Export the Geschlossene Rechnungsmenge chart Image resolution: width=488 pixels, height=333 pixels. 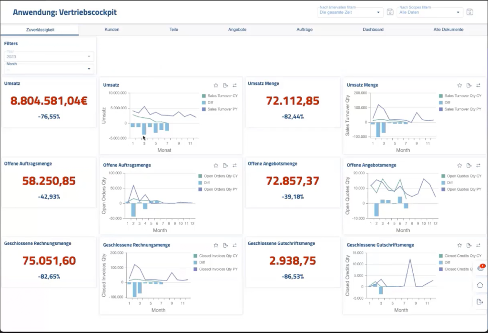[x=225, y=245]
